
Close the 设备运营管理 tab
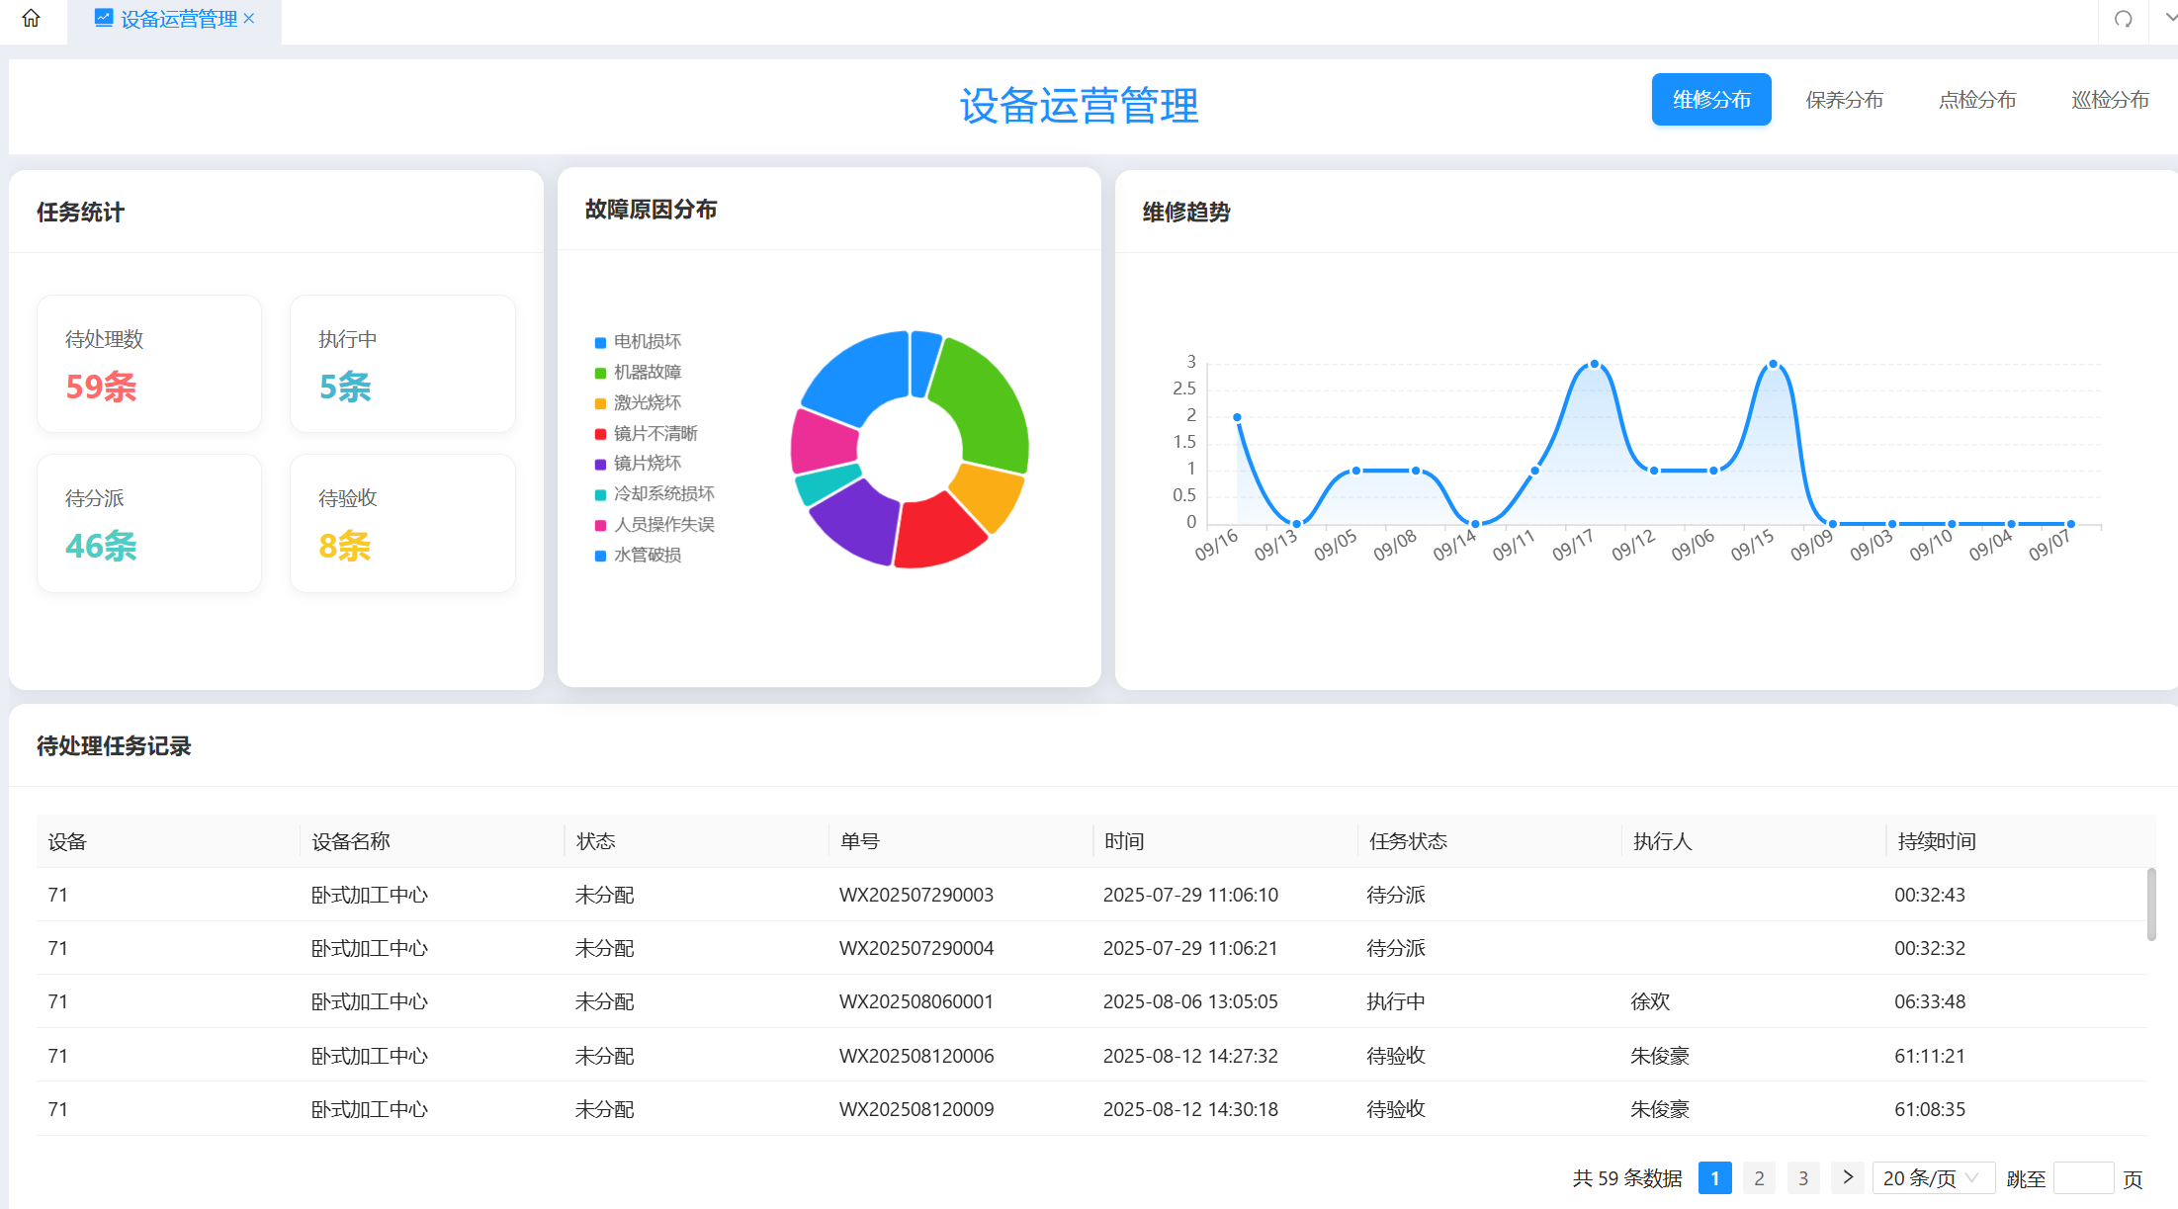249,18
